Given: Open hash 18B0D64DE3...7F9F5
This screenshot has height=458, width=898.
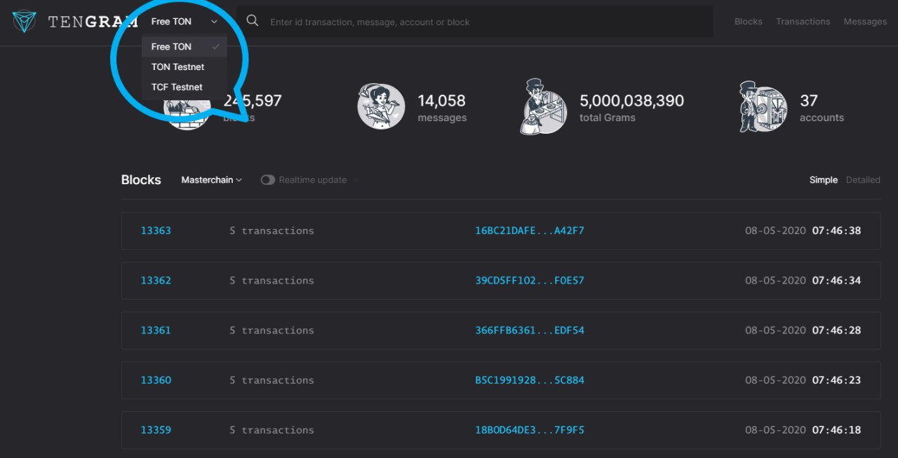Looking at the screenshot, I should click(530, 429).
